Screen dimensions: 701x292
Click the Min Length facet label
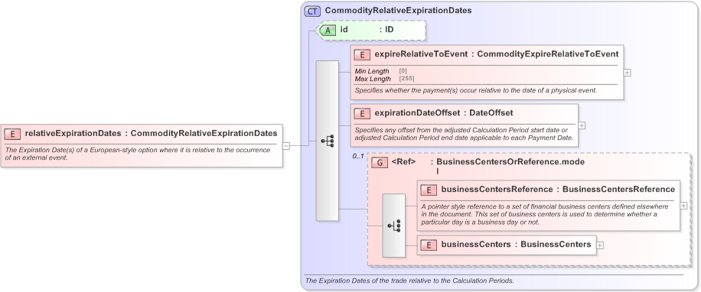coord(372,71)
